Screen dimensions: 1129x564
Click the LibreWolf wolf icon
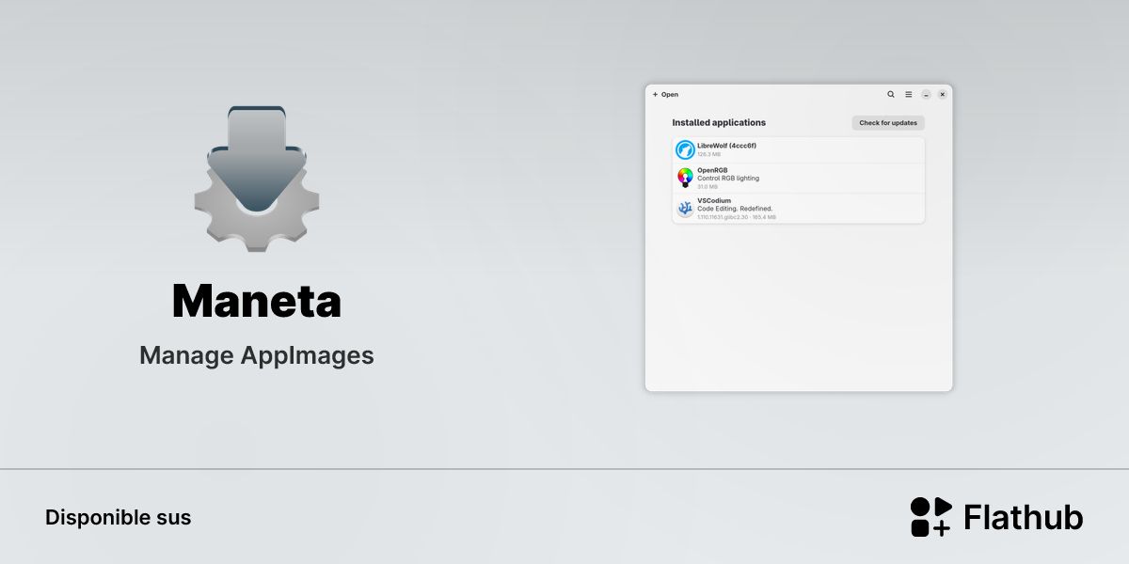coord(685,149)
